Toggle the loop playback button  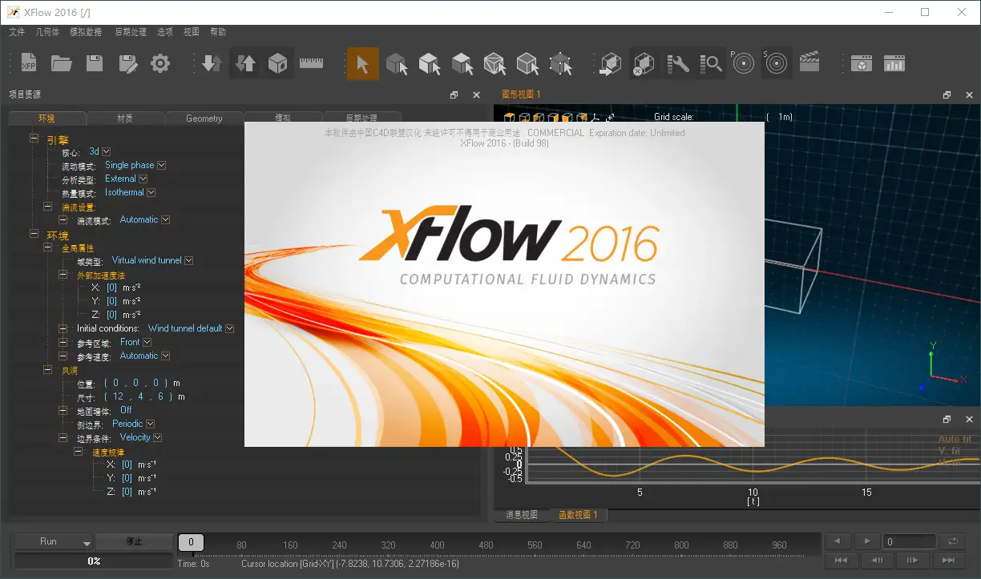point(953,541)
